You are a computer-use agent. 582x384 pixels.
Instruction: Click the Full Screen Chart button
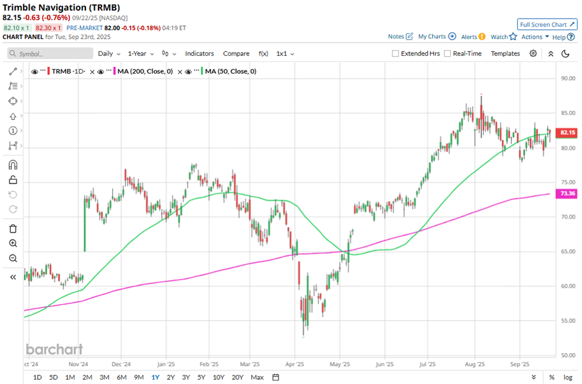pos(547,25)
